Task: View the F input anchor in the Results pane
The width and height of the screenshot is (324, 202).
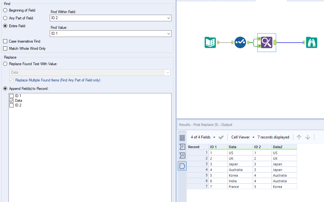Action: point(182,147)
